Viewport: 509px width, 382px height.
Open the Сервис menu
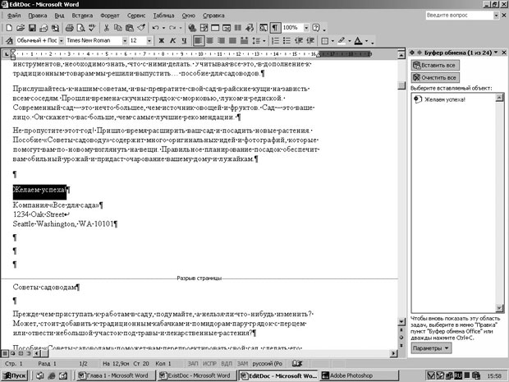click(x=136, y=16)
